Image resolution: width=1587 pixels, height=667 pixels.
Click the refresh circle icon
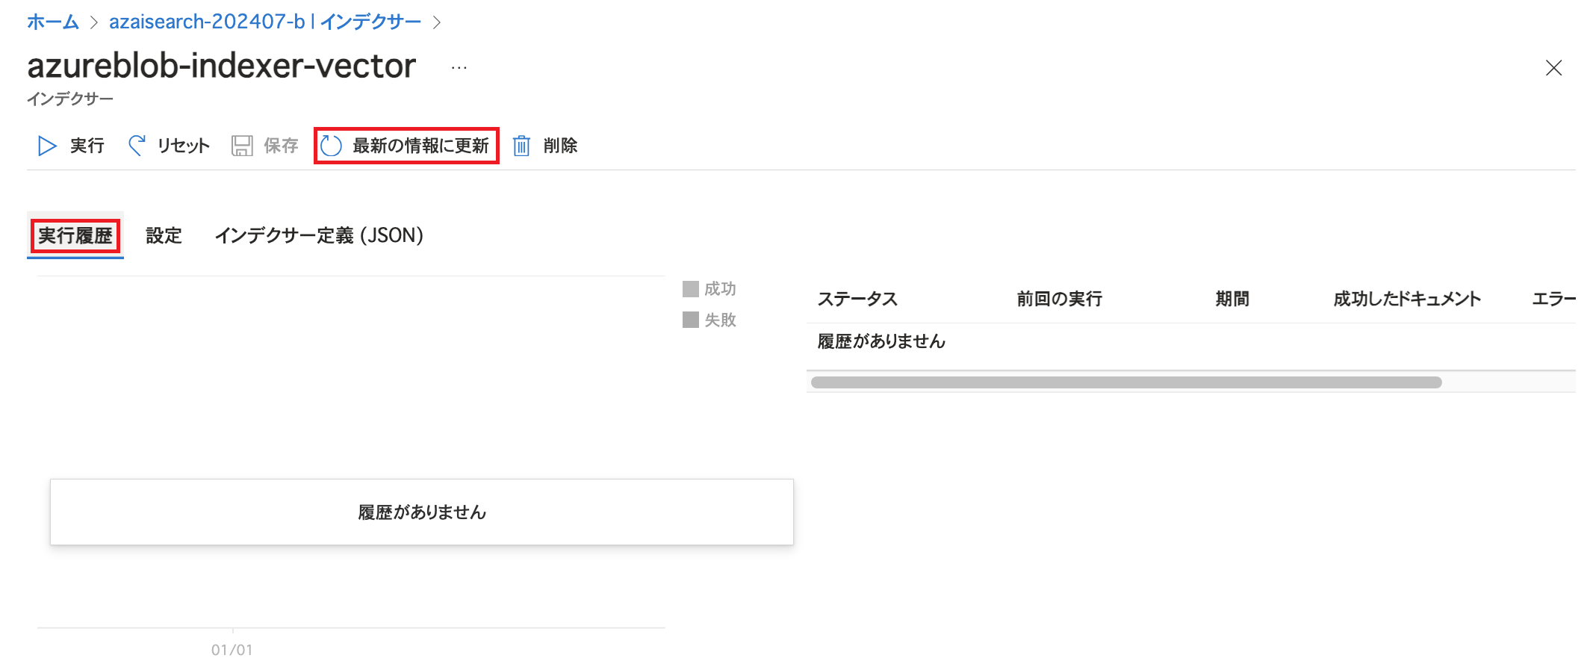331,146
